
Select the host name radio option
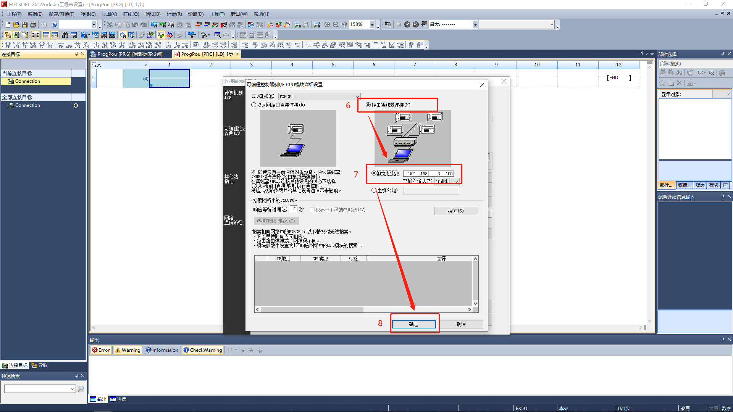374,190
